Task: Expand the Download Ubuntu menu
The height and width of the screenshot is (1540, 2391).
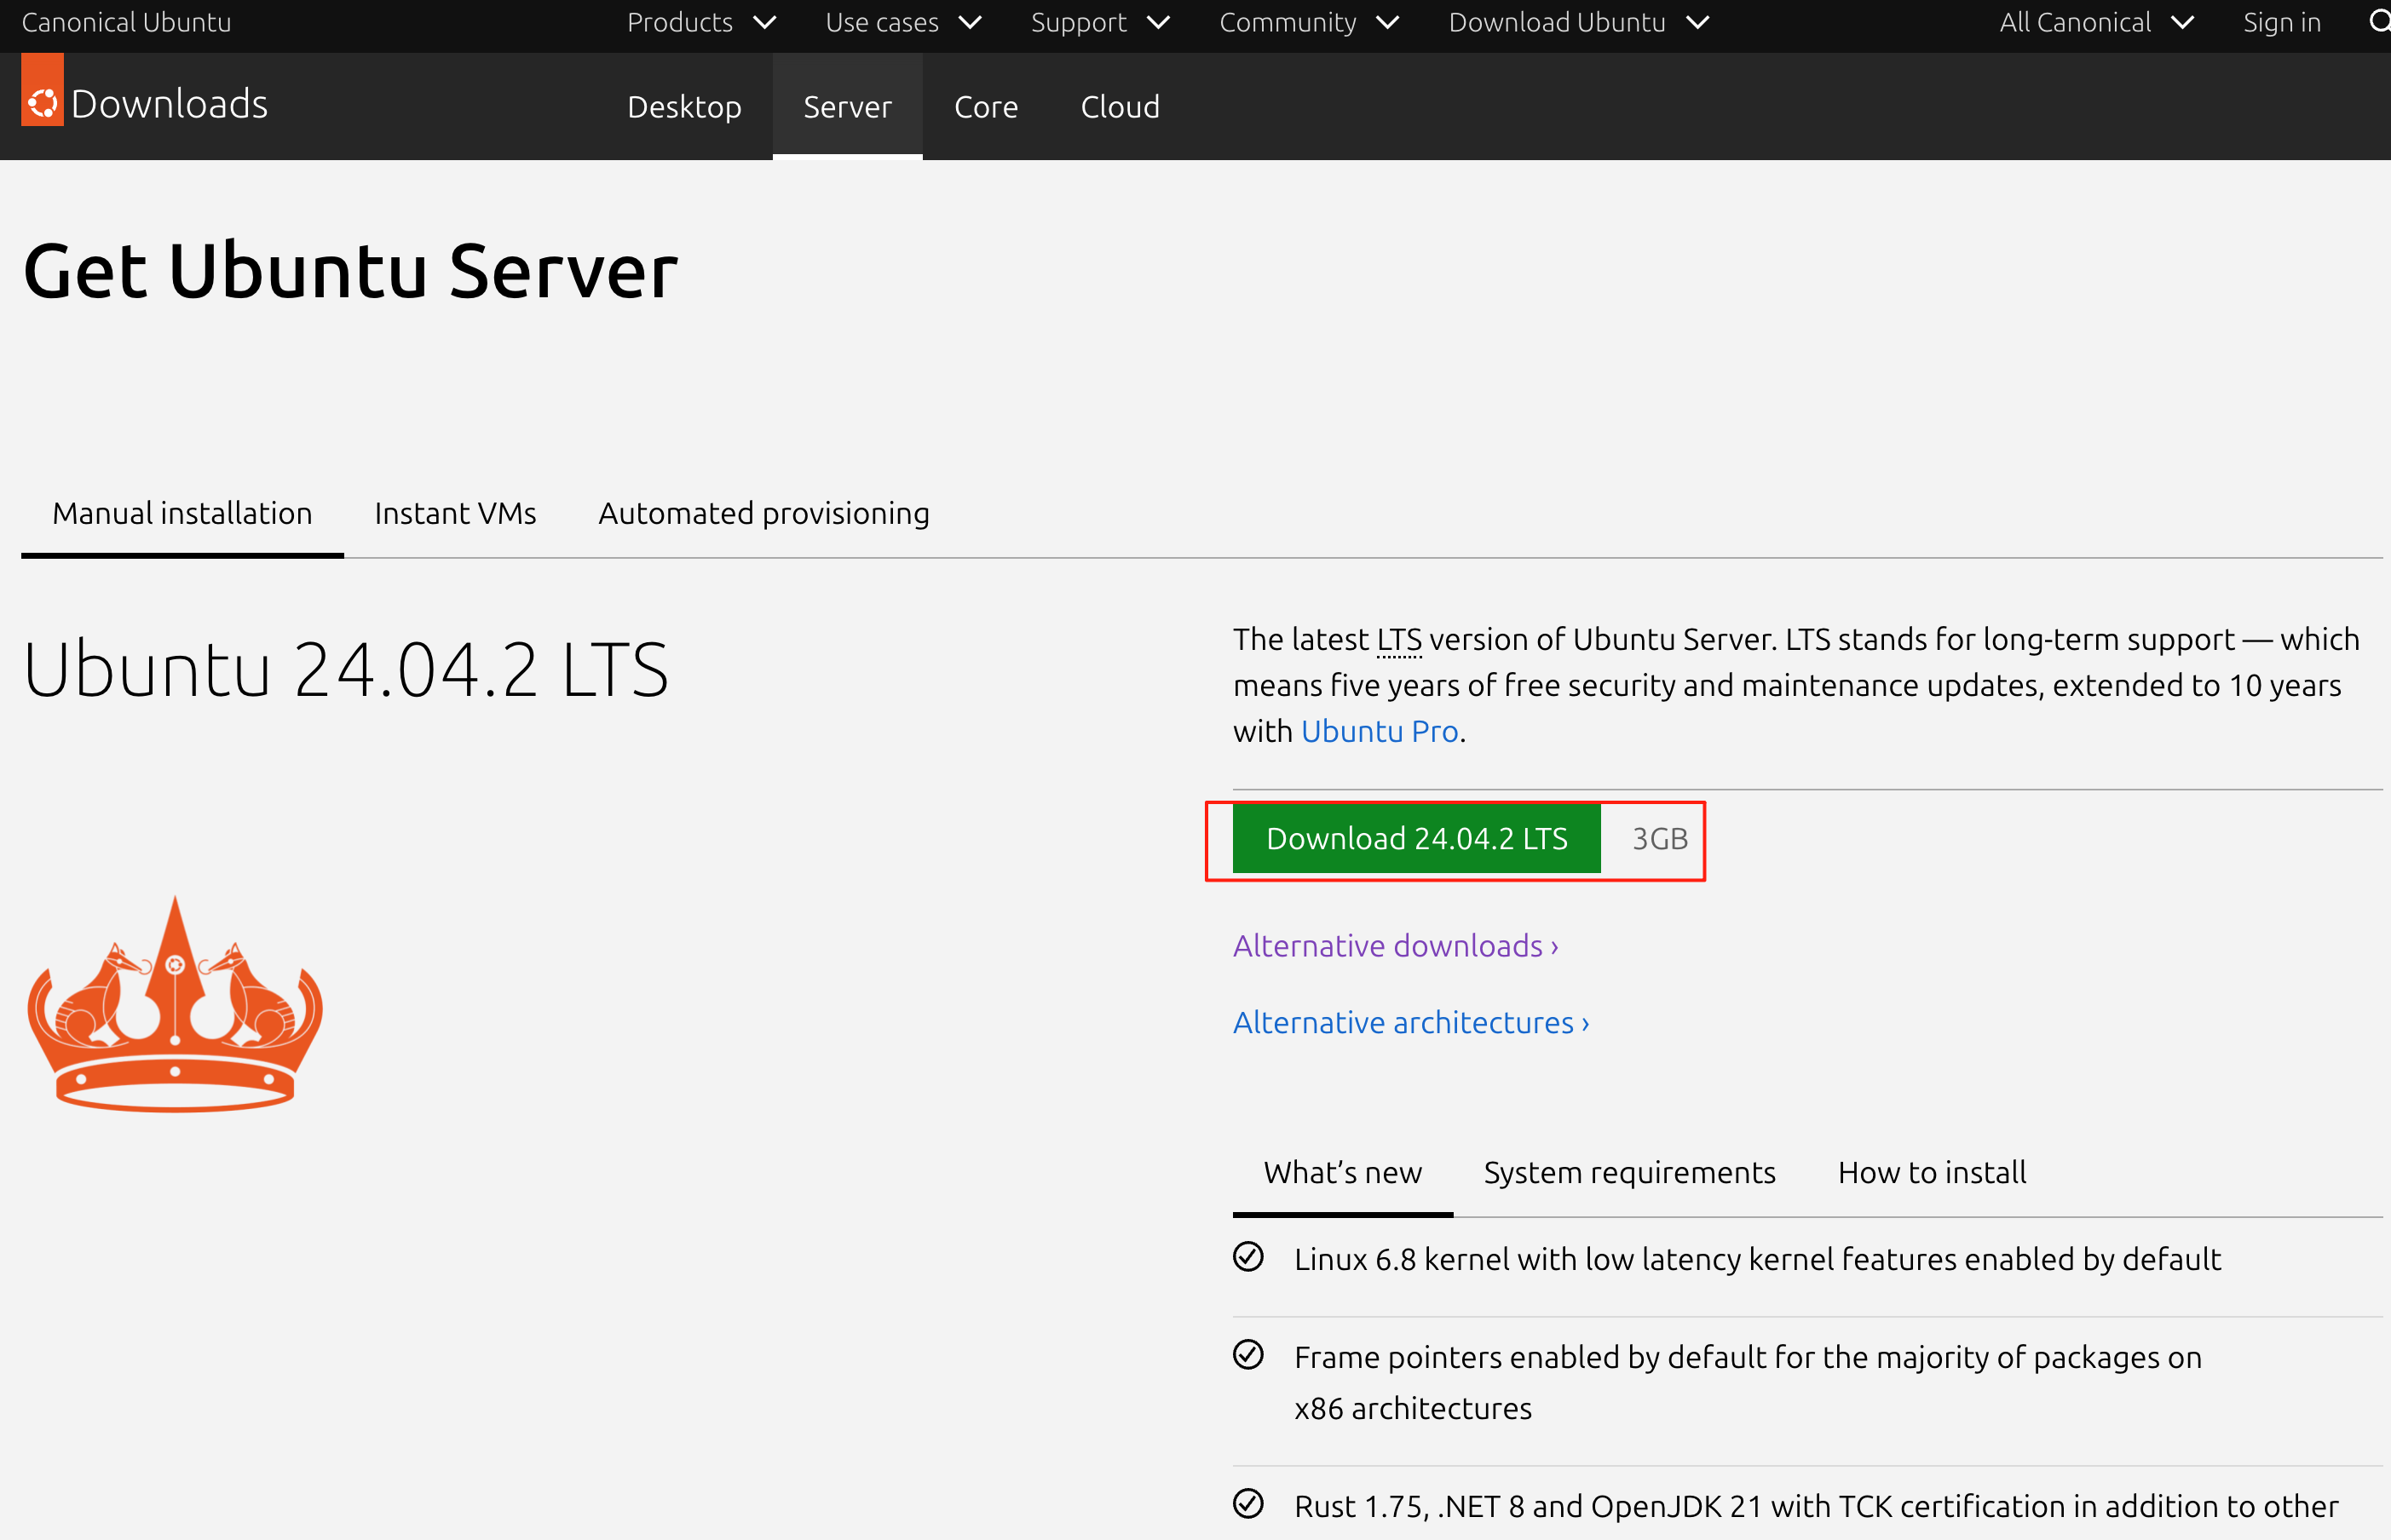Action: point(1577,22)
